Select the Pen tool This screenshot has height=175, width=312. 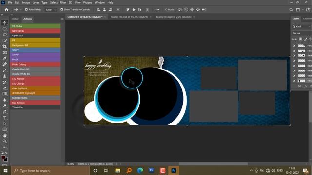point(4,112)
